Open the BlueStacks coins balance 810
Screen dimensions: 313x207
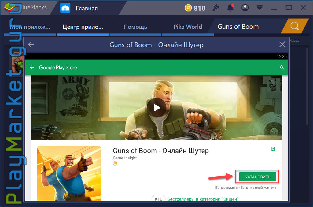(x=195, y=8)
